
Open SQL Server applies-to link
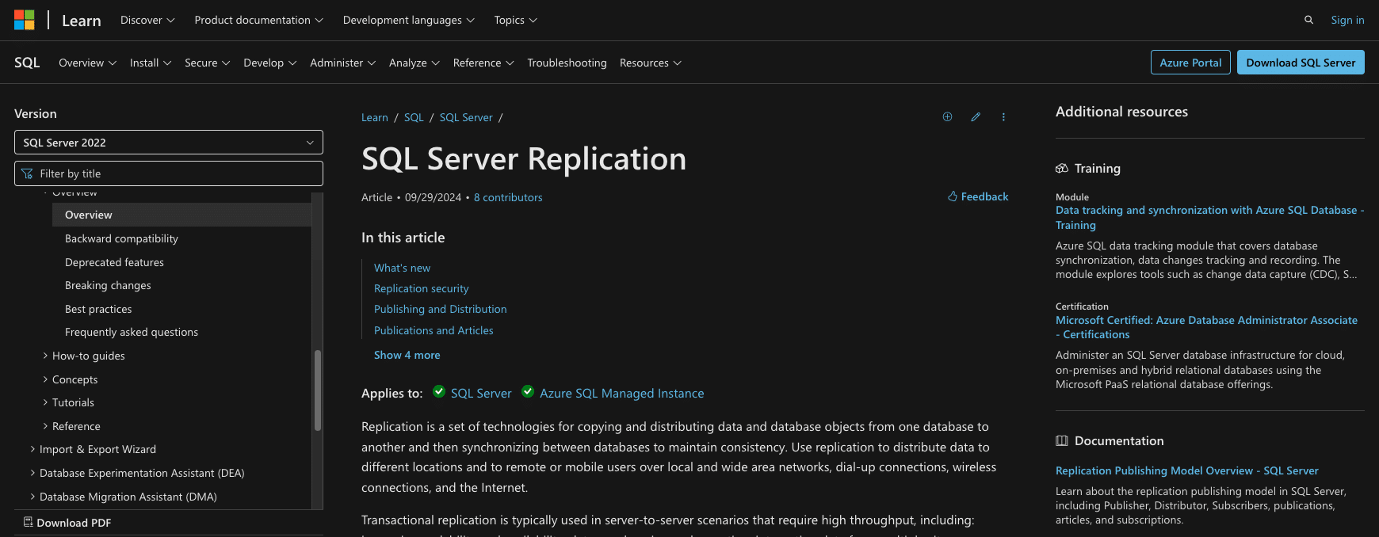click(x=481, y=393)
